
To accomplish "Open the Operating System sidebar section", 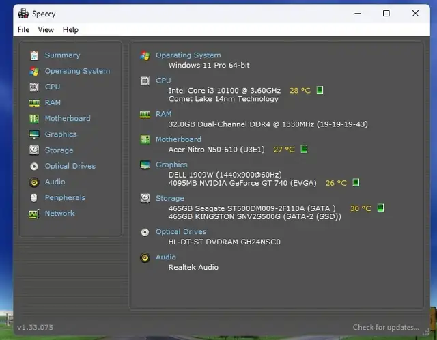I will [x=77, y=71].
